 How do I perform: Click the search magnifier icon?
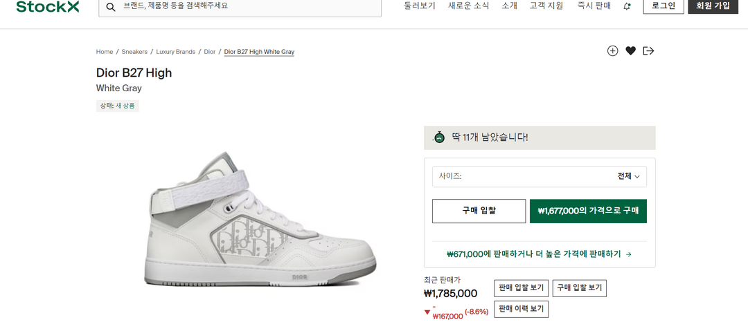pyautogui.click(x=110, y=7)
